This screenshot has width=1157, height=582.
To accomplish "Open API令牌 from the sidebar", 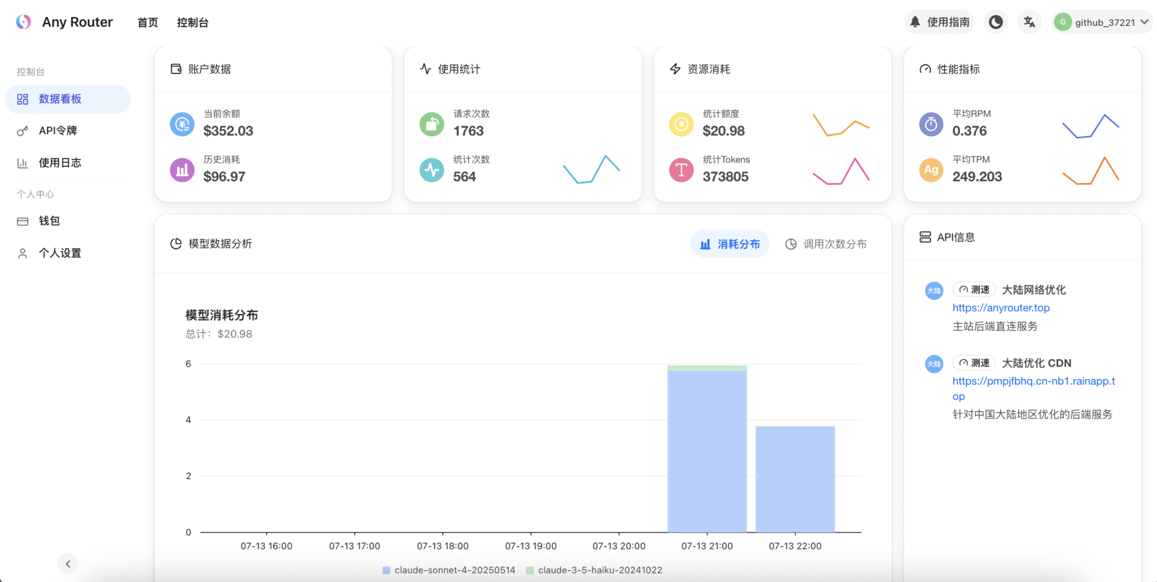I will coord(57,131).
